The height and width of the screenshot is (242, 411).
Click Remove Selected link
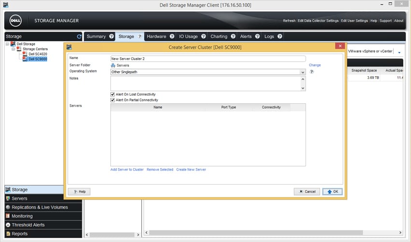[160, 170]
